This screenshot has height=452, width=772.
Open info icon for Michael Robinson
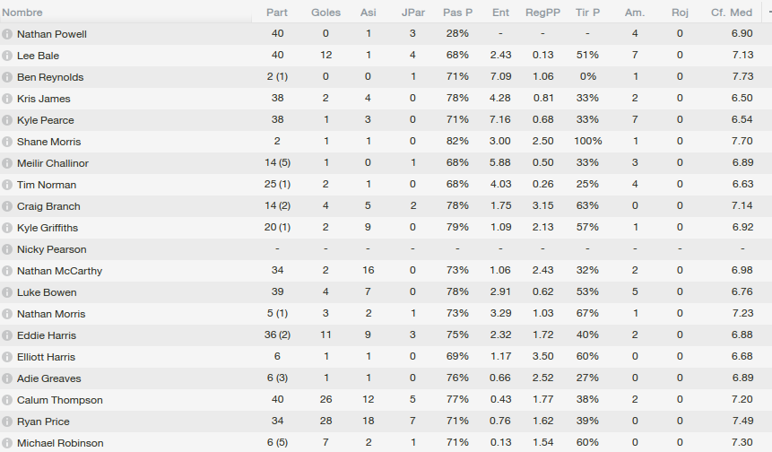point(7,443)
